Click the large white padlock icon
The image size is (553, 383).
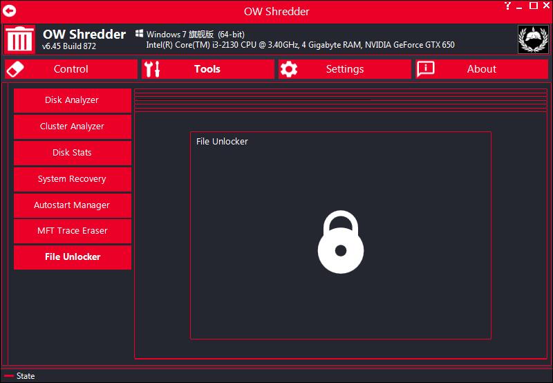pyautogui.click(x=341, y=242)
